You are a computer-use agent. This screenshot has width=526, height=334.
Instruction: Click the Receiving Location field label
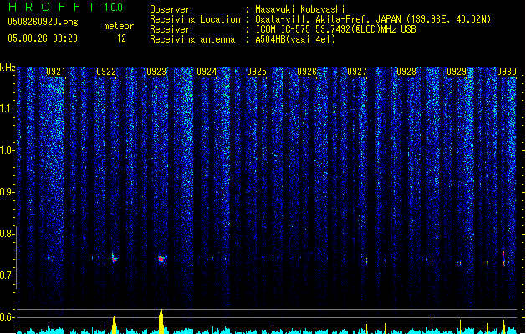coord(195,19)
